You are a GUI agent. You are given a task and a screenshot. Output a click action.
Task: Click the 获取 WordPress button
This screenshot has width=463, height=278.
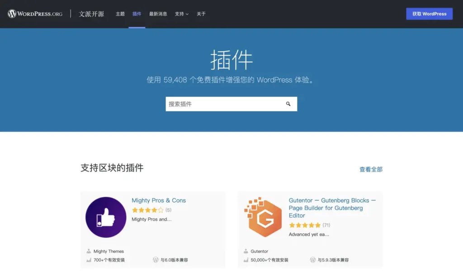click(x=429, y=14)
